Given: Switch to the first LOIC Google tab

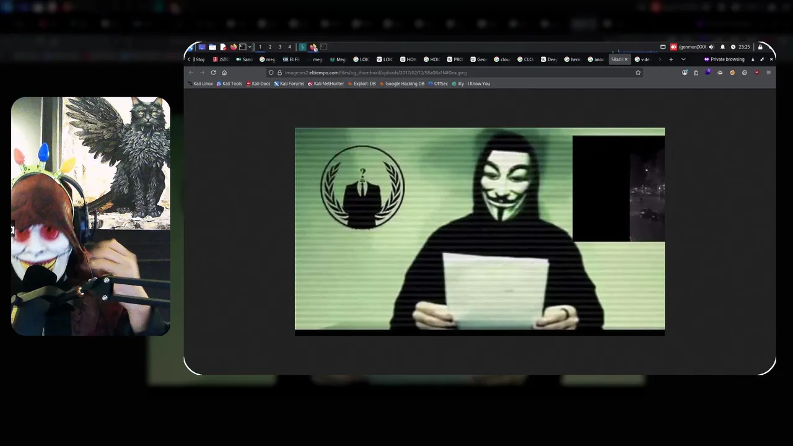Looking at the screenshot, I should tap(362, 59).
